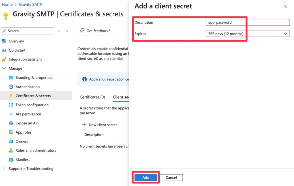Click the Quickstart cloud icon
The width and height of the screenshot is (294, 186).
click(4, 50)
